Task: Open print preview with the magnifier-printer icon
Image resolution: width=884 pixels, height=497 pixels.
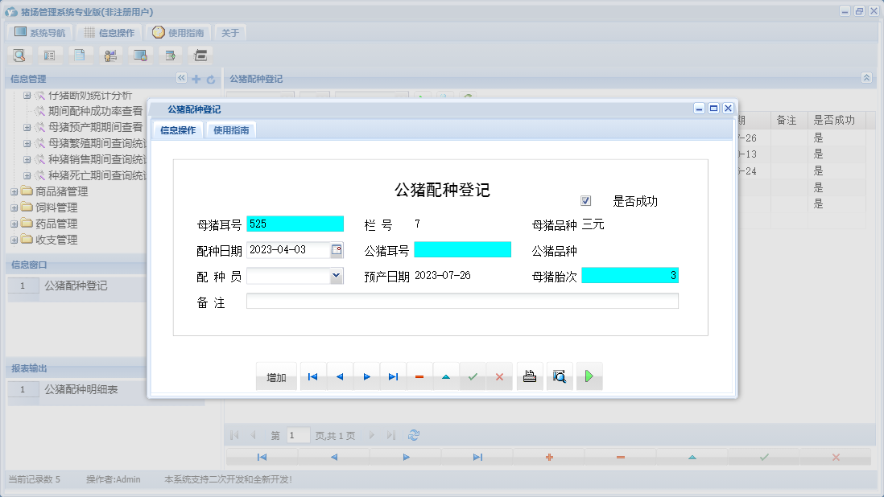Action: (560, 376)
